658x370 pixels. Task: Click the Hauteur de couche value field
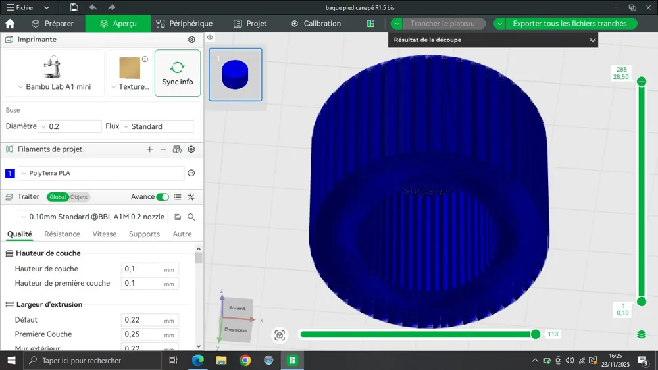point(150,269)
